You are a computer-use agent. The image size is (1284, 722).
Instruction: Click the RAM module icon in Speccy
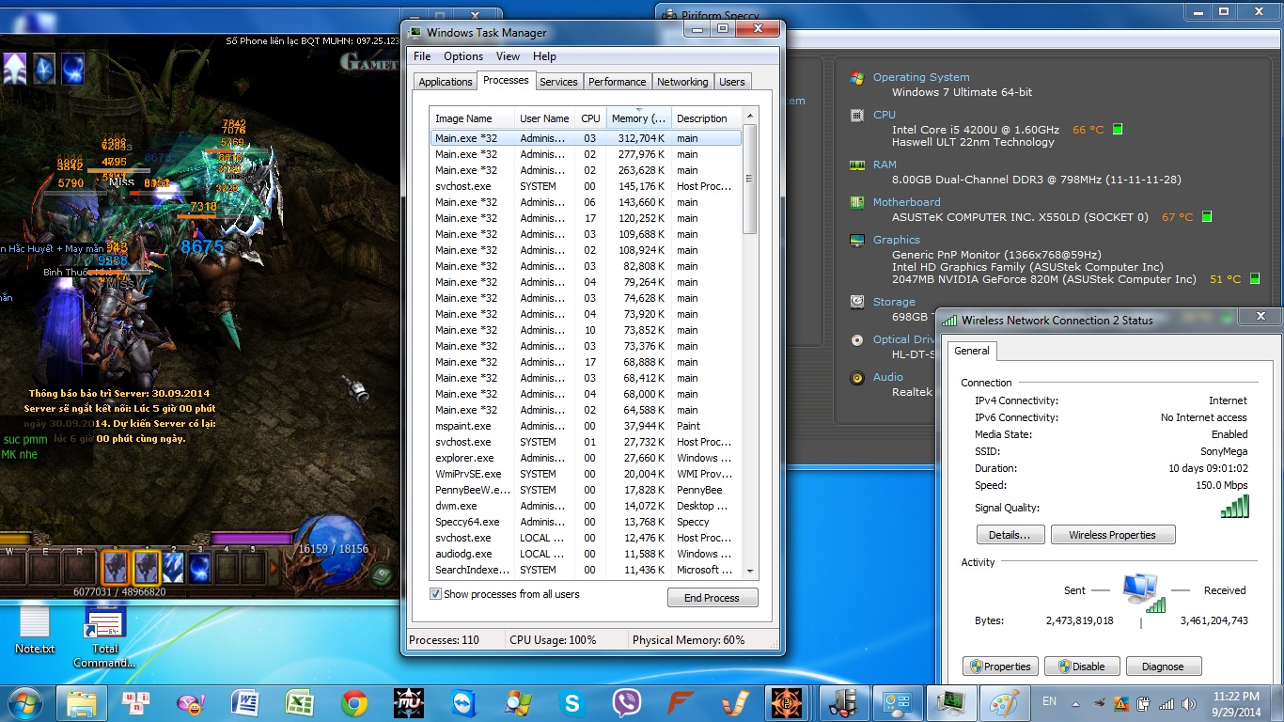click(x=857, y=165)
